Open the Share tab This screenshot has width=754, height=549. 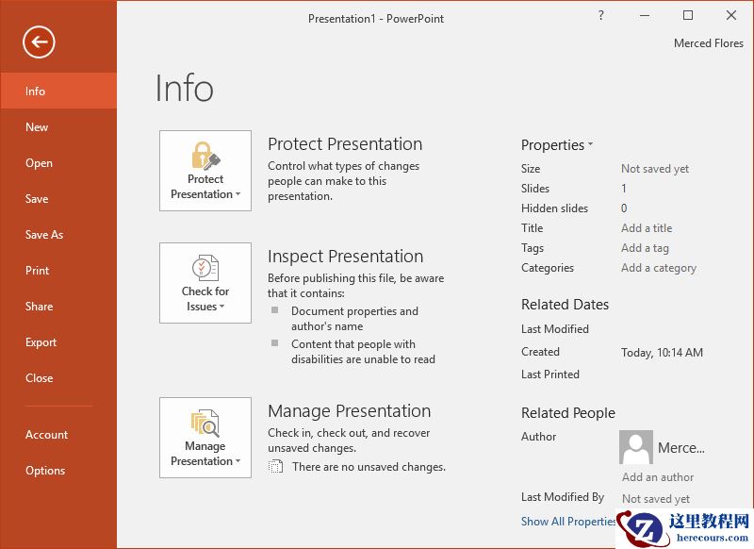coord(58,307)
